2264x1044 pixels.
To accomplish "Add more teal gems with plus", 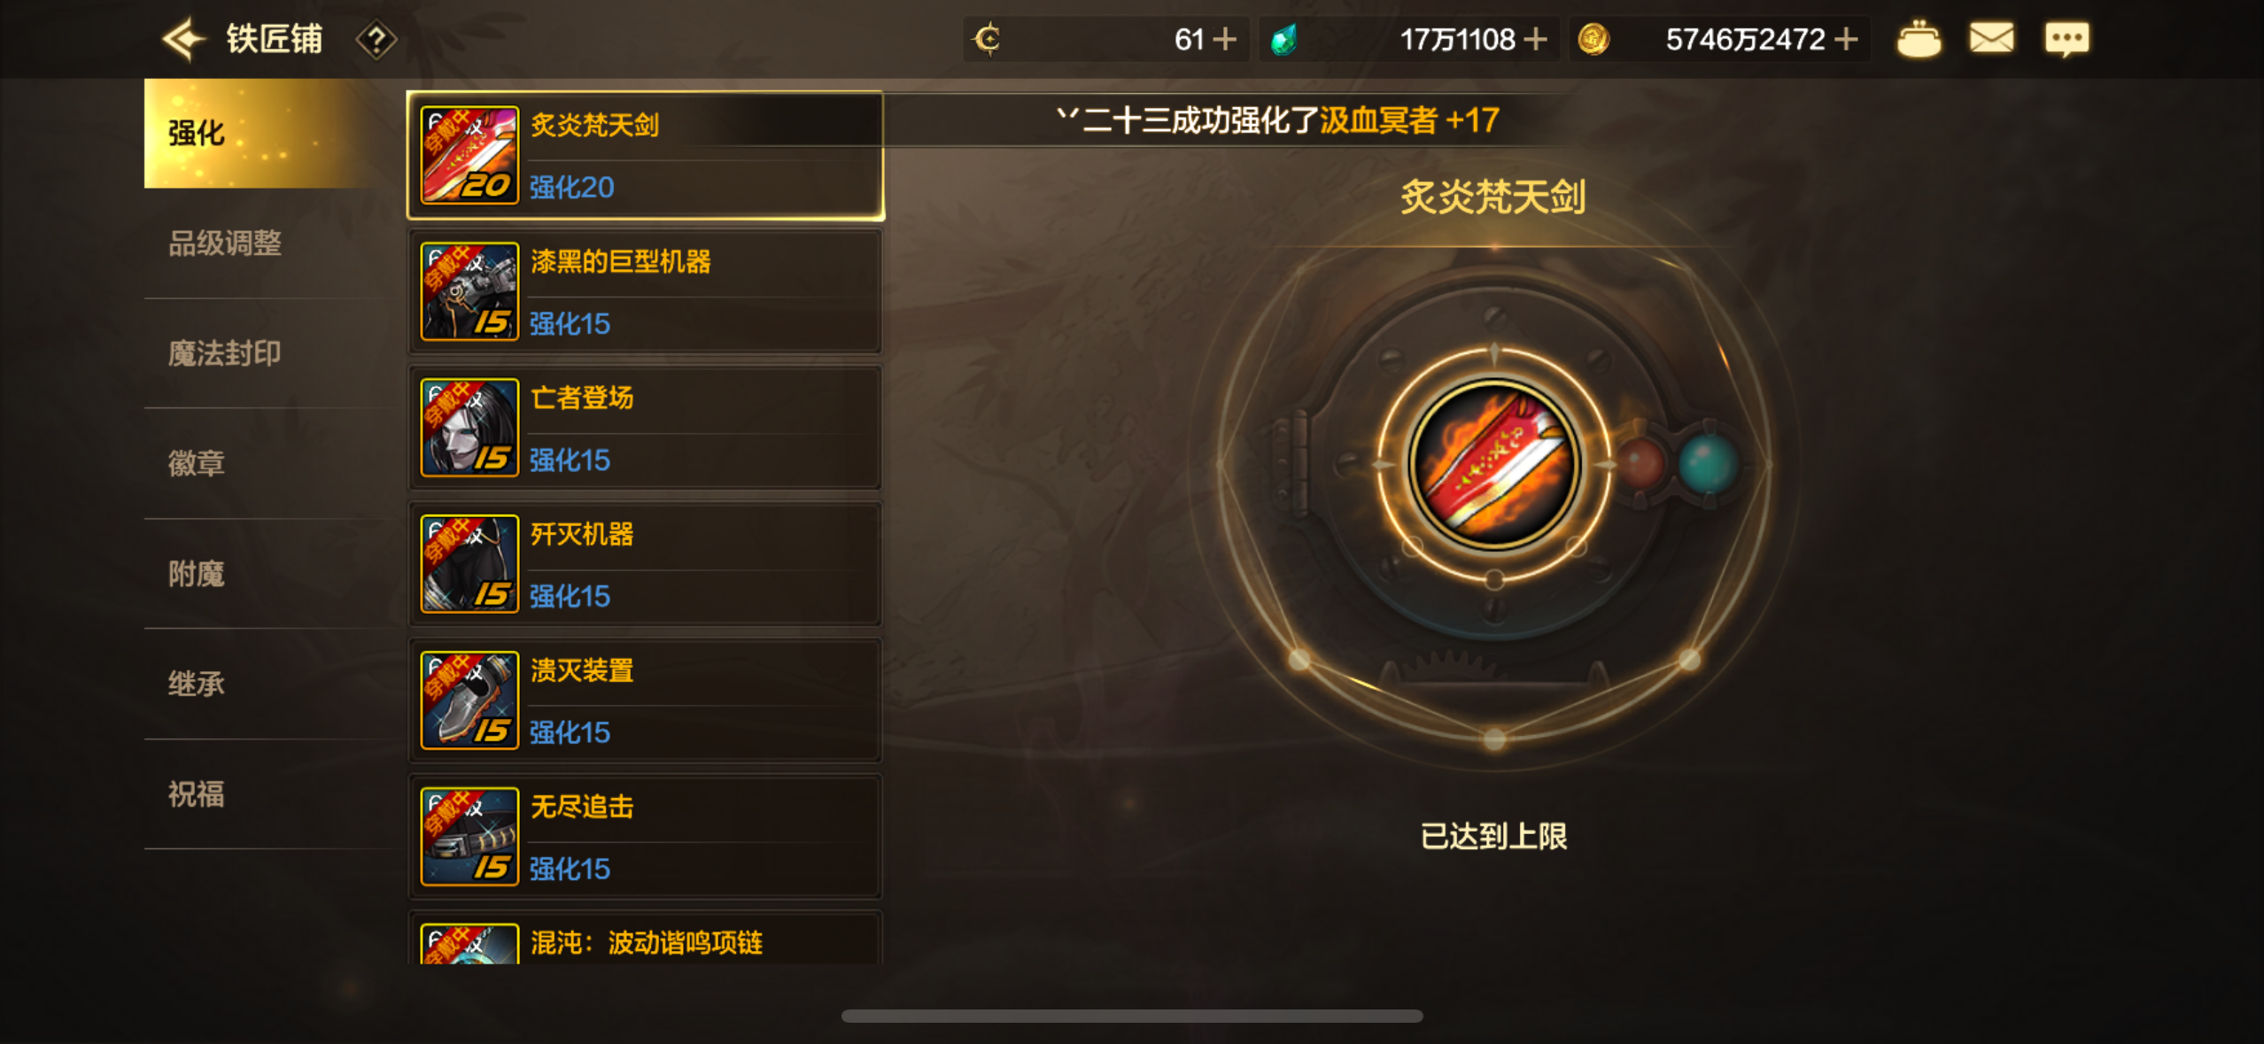I will tap(1535, 39).
